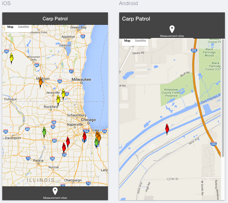Tap the orange carp marker at Madison
The height and width of the screenshot is (203, 228).
41,82
